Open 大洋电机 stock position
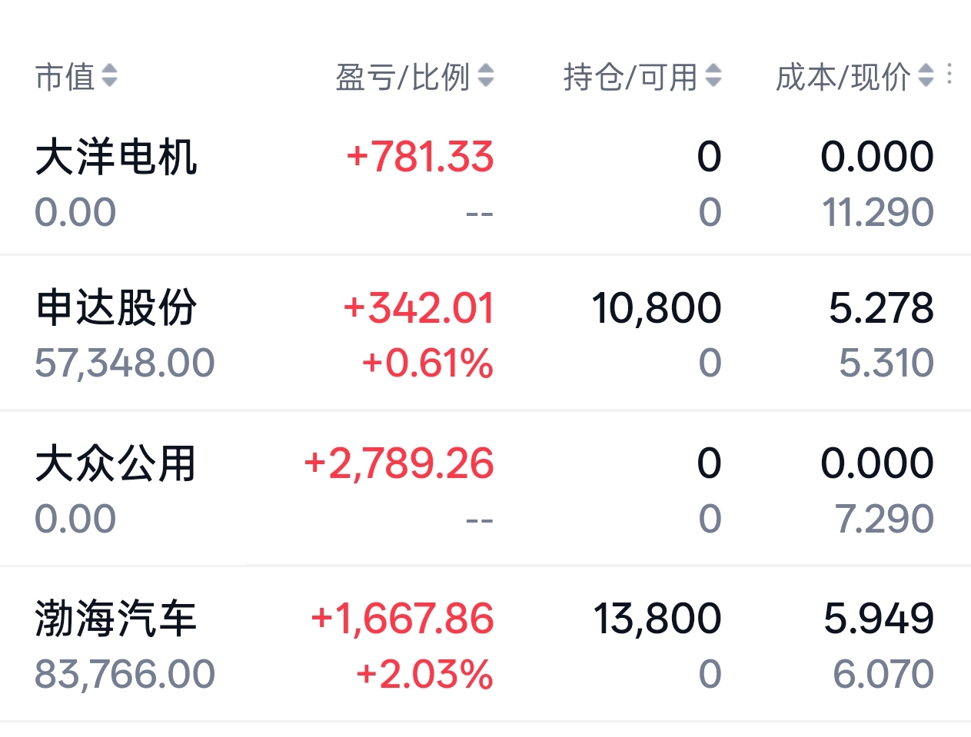Screen dimensions: 971x737 pyautogui.click(x=116, y=157)
